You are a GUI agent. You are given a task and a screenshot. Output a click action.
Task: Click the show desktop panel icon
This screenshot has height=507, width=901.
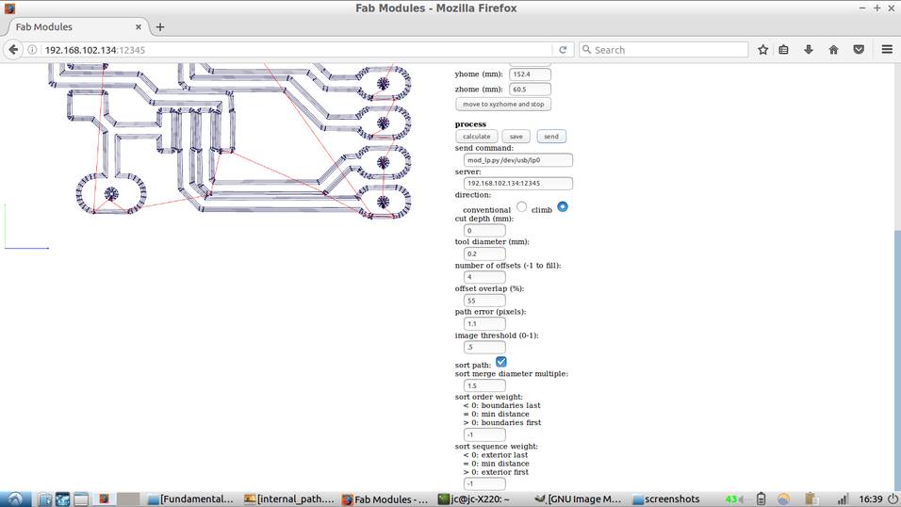pos(81,499)
